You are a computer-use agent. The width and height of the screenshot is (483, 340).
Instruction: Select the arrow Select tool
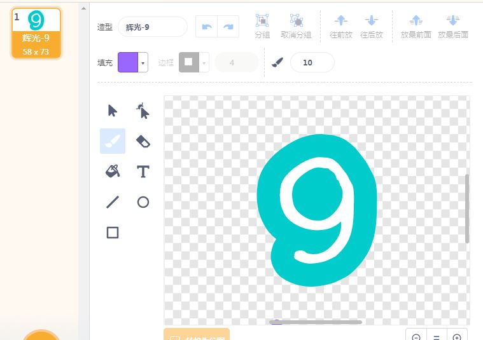(x=113, y=111)
